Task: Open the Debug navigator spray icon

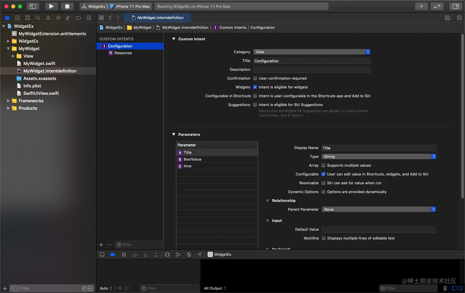Action: [x=68, y=18]
